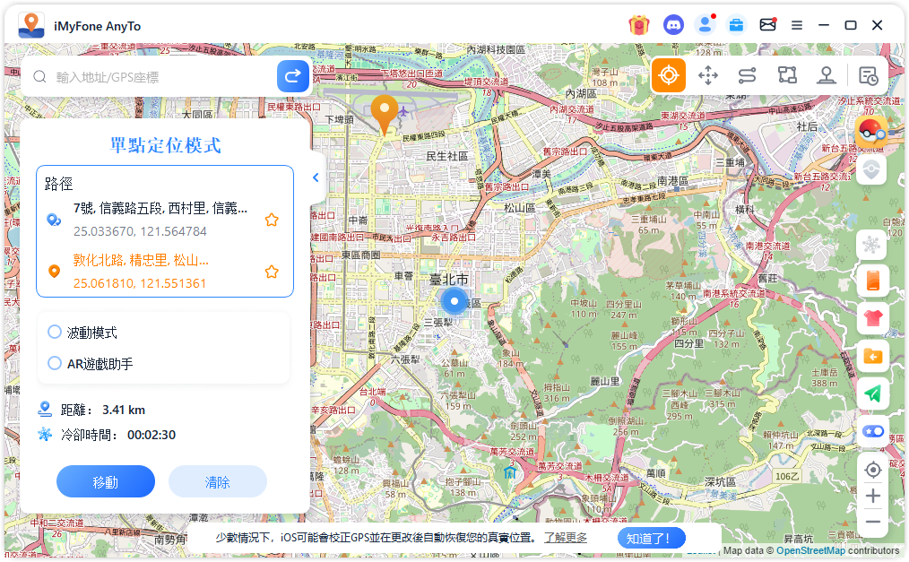Viewport: 909px width, 562px height.
Task: Open the history records icon
Action: coord(868,76)
